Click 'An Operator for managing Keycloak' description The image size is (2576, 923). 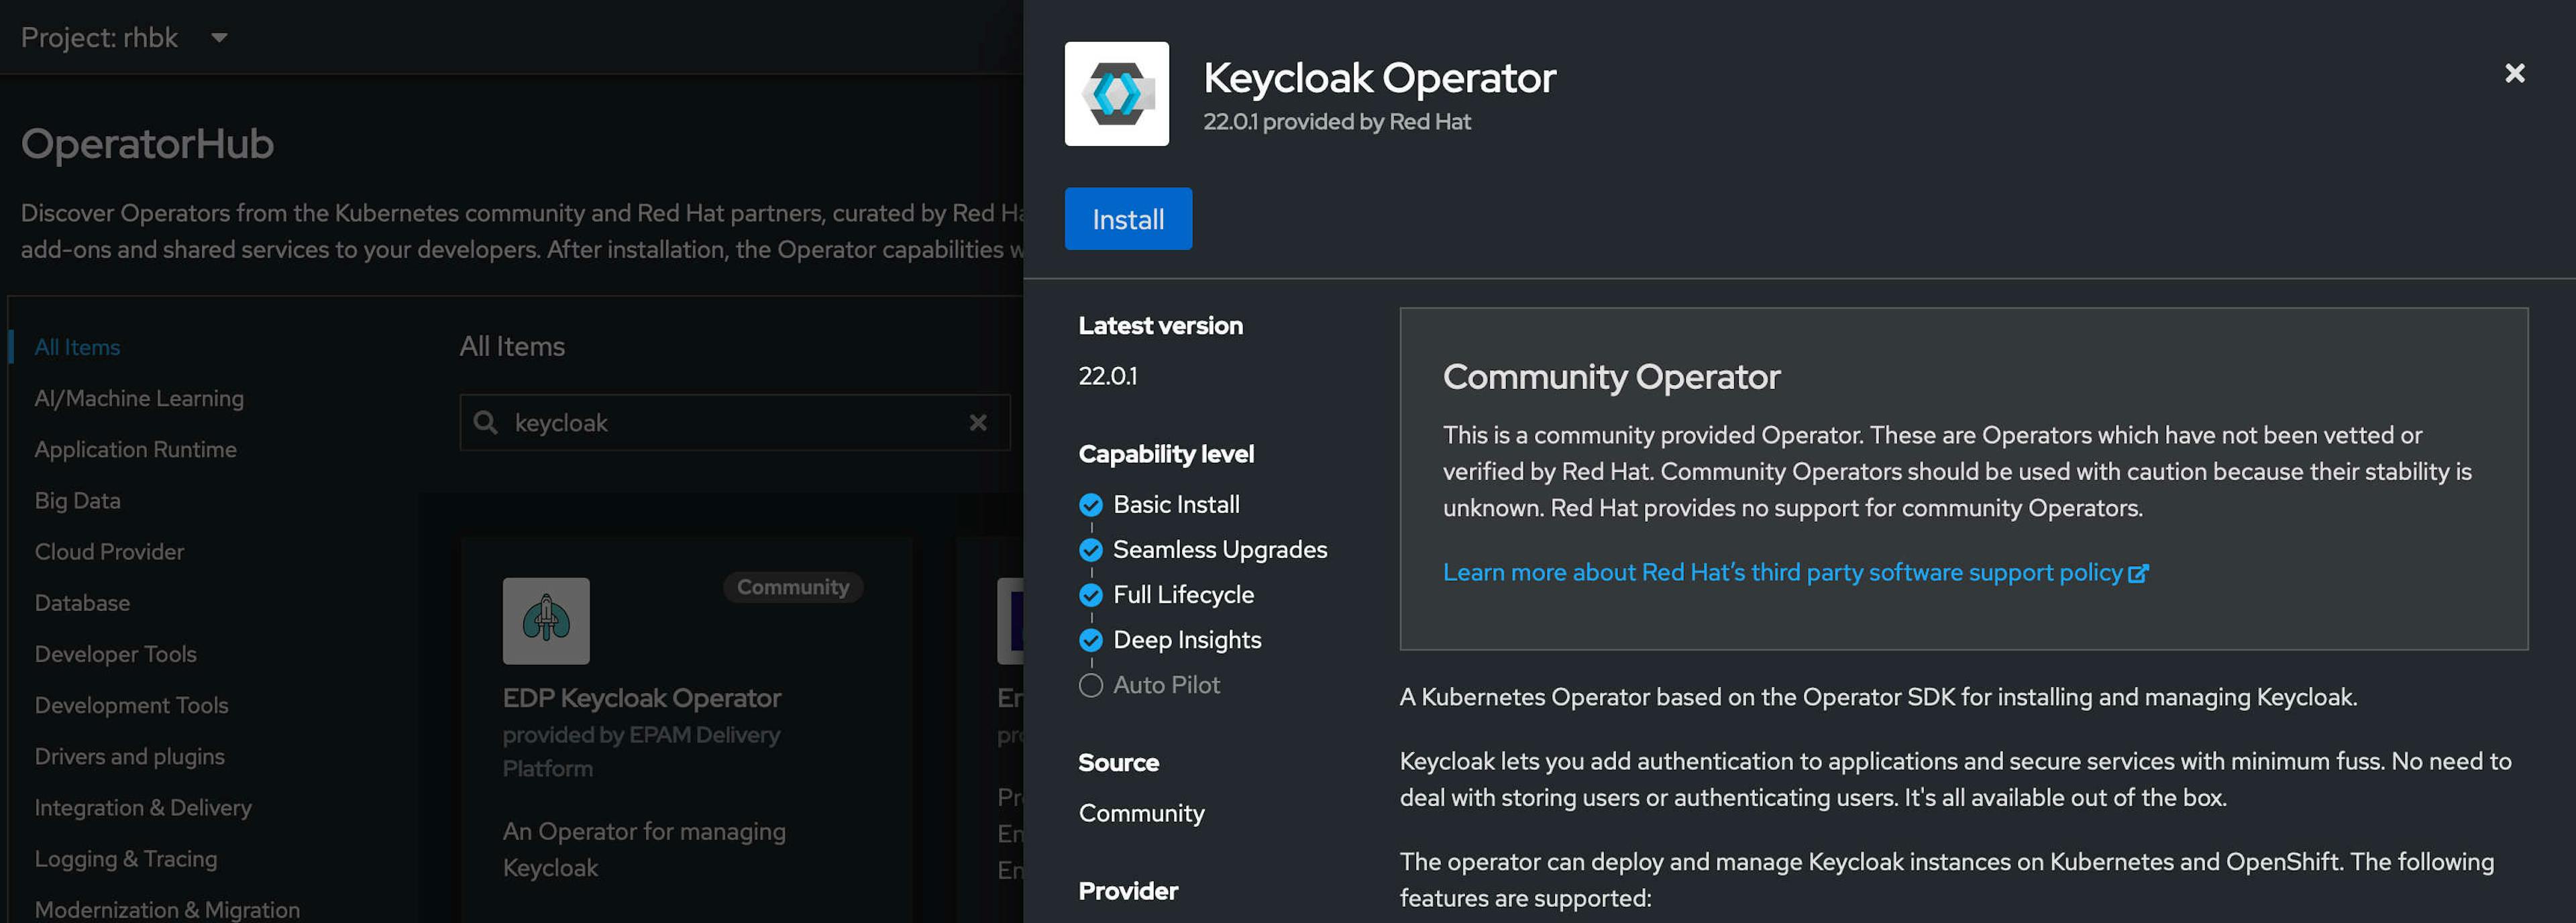point(644,849)
